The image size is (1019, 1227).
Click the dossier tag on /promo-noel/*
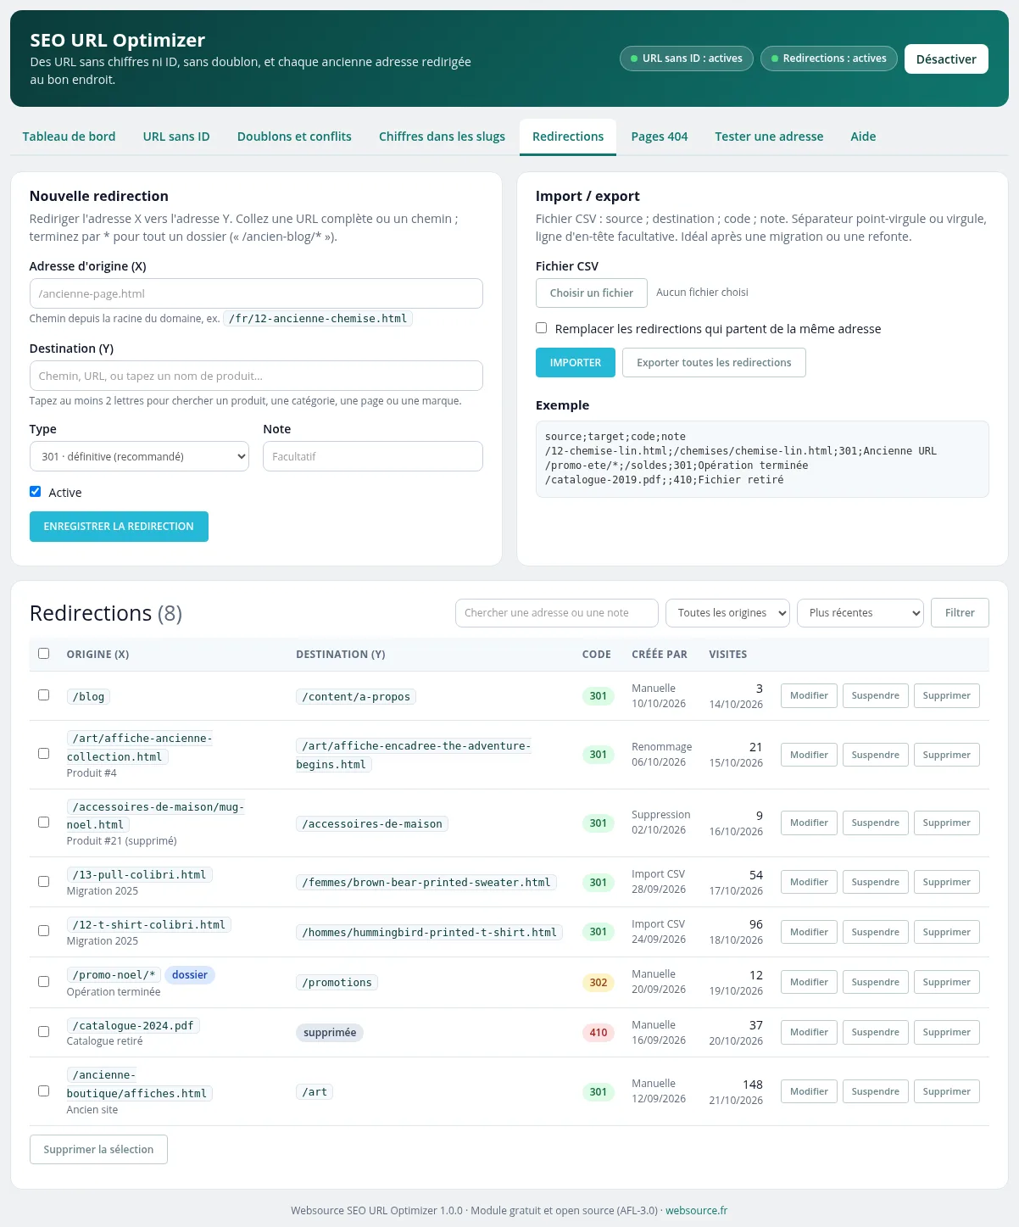pyautogui.click(x=190, y=975)
